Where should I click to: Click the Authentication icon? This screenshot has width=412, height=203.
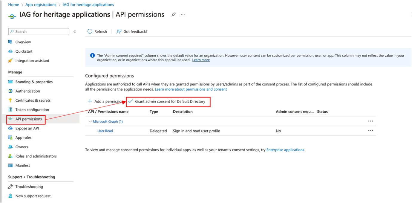tap(10, 91)
